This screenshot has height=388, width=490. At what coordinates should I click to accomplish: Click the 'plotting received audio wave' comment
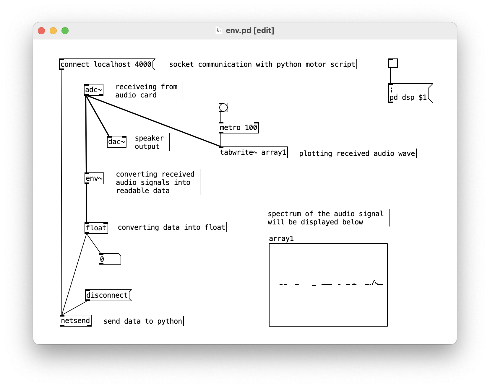pyautogui.click(x=357, y=154)
